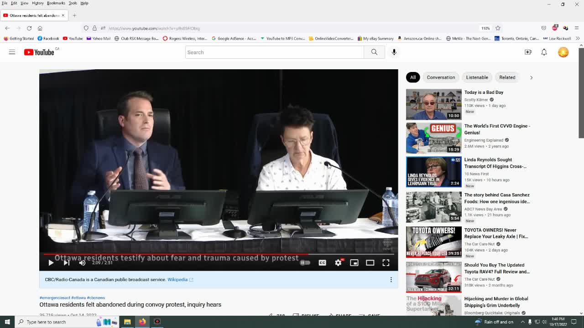Open YouTube hamburger guide menu

12,52
